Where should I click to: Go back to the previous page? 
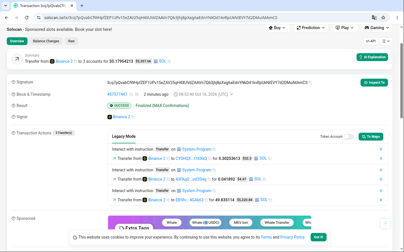(6, 17)
